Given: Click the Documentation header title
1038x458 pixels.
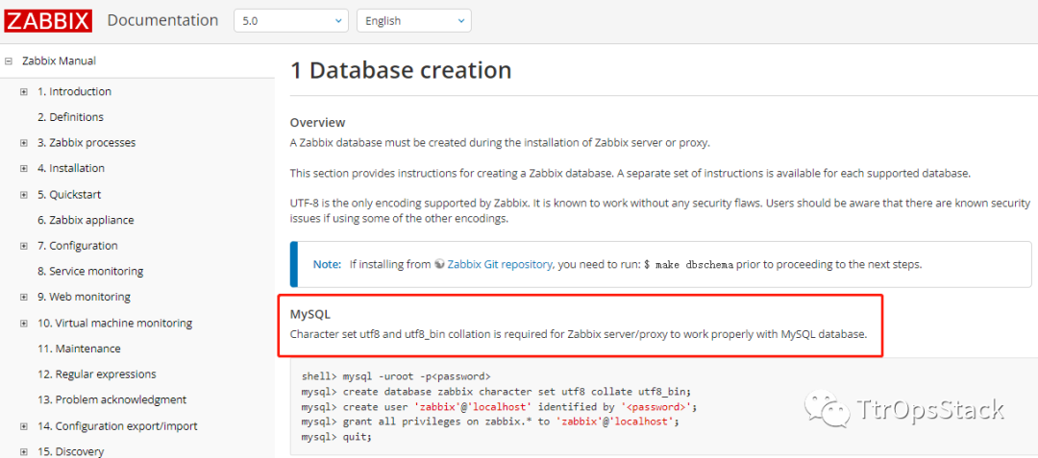Looking at the screenshot, I should (x=162, y=20).
